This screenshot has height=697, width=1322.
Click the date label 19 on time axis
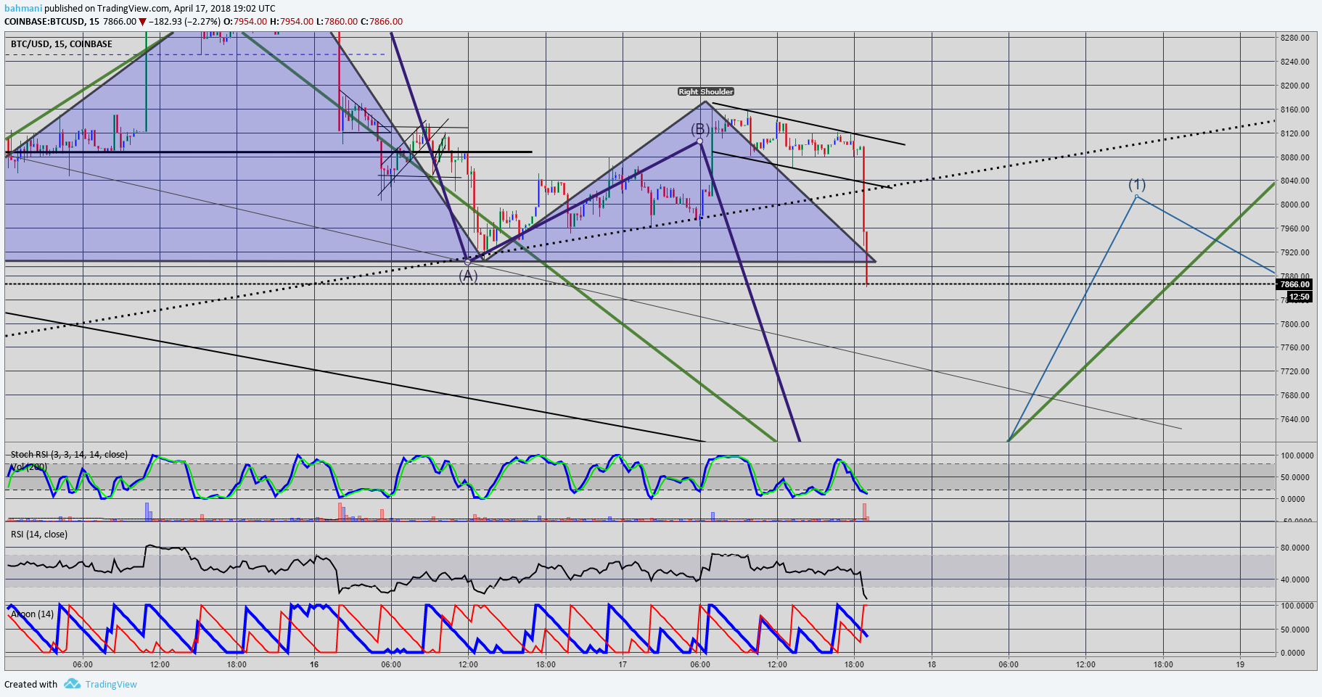point(1241,664)
